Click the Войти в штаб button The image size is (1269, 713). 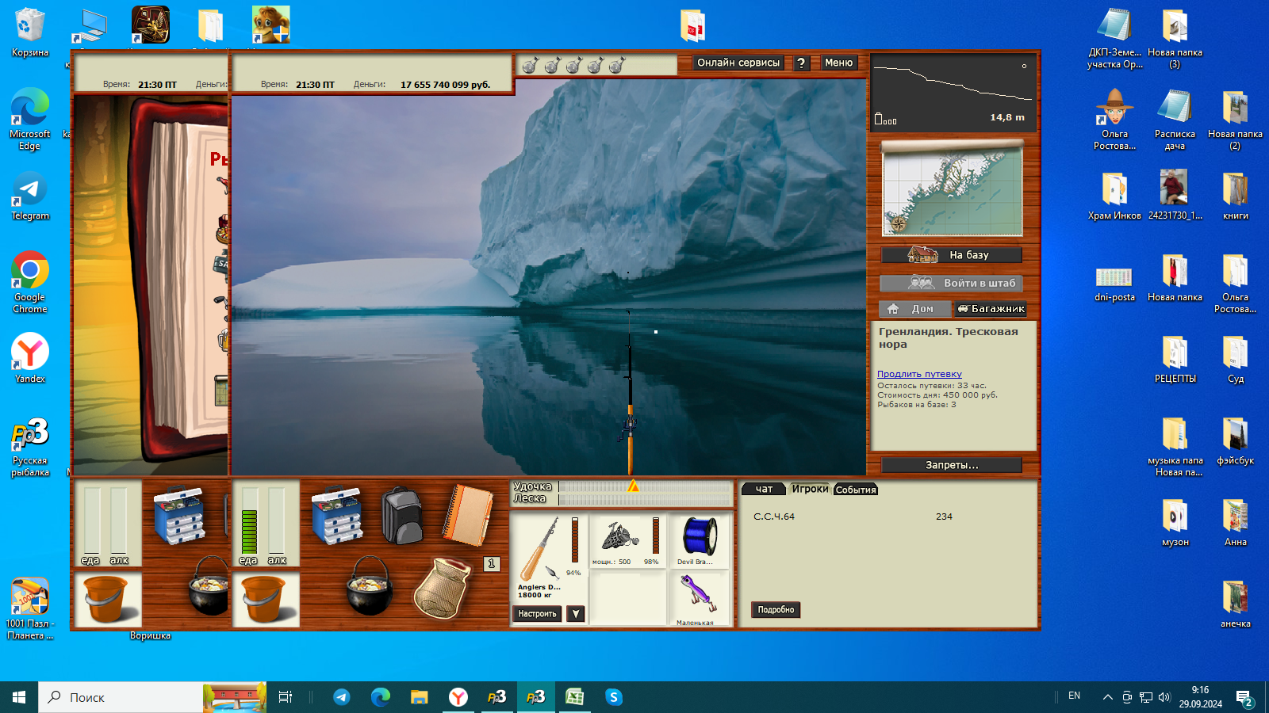click(952, 283)
